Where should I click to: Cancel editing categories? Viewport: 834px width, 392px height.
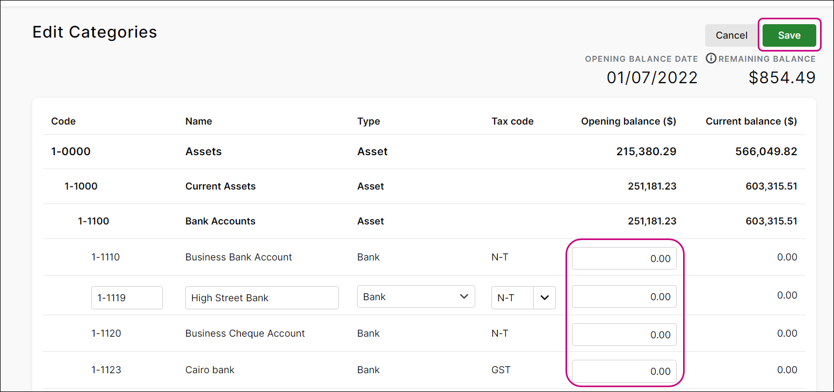[731, 35]
